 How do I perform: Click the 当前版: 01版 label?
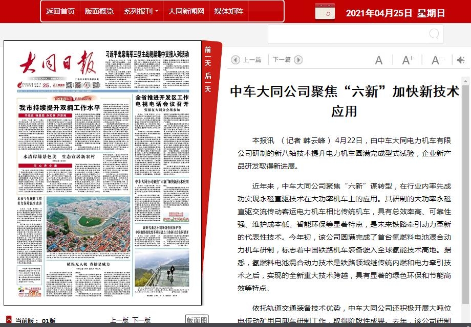[x=35, y=321]
